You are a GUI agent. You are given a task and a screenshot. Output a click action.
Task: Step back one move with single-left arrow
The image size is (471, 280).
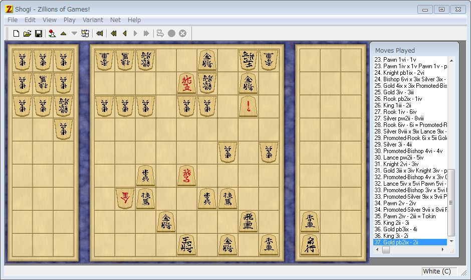click(125, 34)
